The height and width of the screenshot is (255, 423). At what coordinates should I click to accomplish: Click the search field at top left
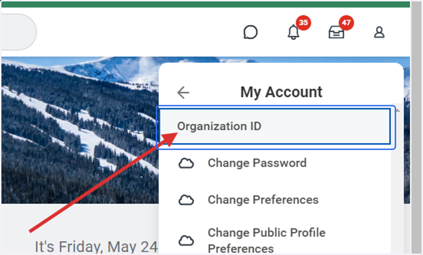[19, 32]
